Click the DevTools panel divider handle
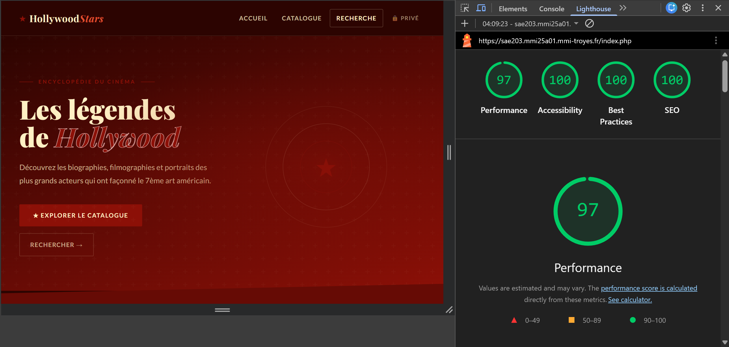 pos(449,152)
